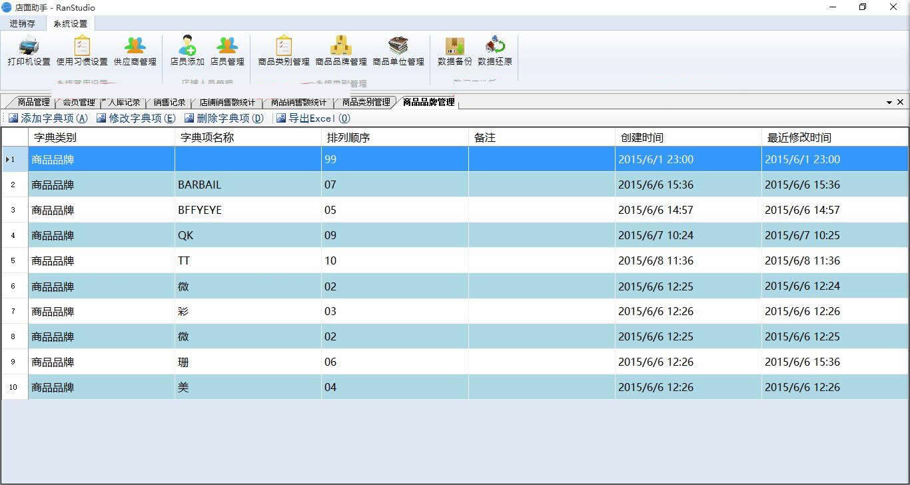Image resolution: width=910 pixels, height=485 pixels.
Task: Click 商品品牌 cell in row 3
Action: 101,210
